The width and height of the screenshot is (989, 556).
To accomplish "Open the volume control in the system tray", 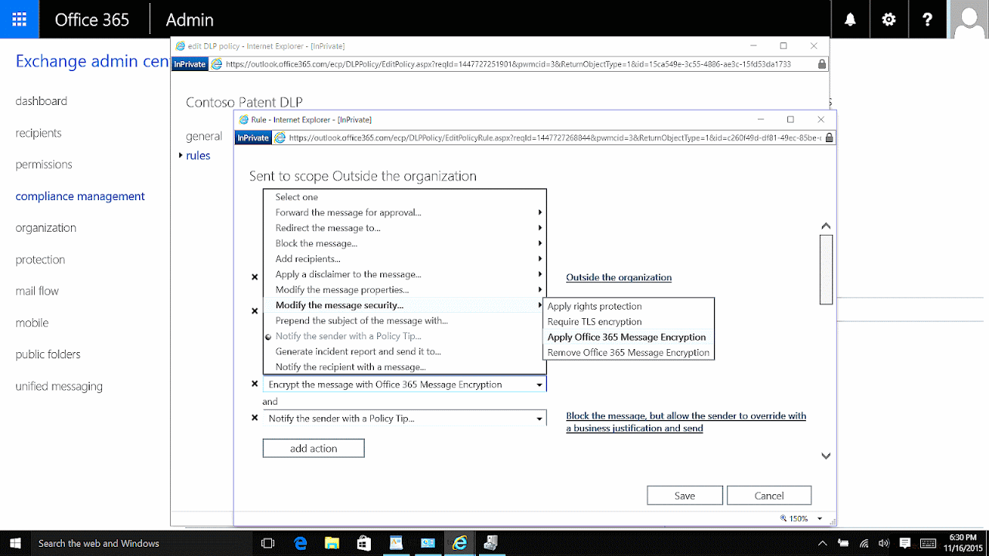I will click(884, 544).
